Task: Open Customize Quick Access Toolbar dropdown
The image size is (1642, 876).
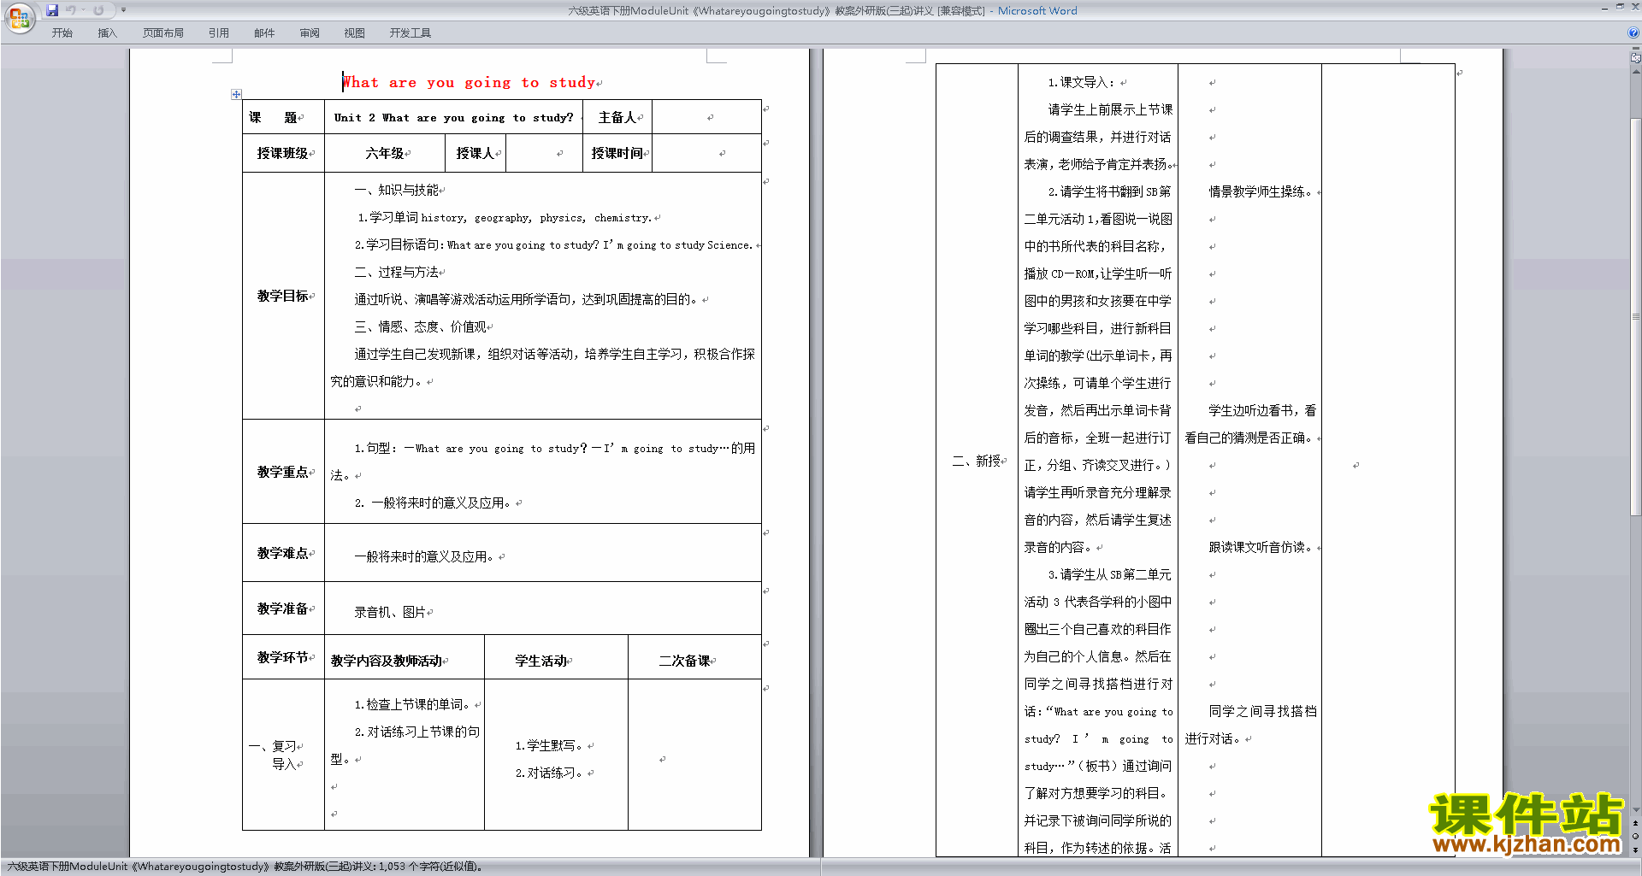Action: pyautogui.click(x=123, y=10)
